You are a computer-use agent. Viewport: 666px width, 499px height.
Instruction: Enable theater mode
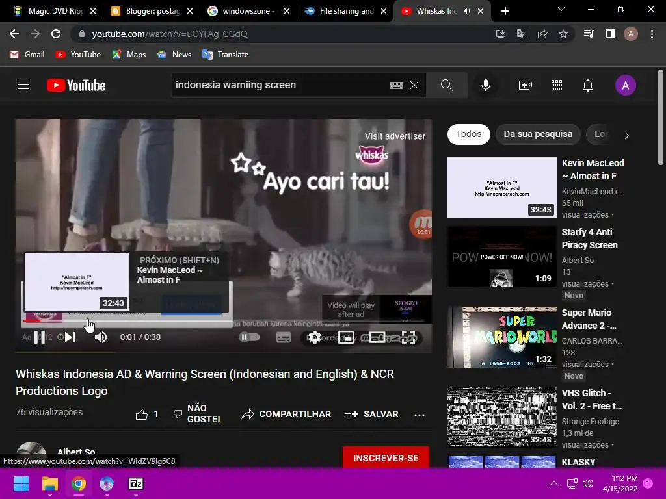[377, 337]
